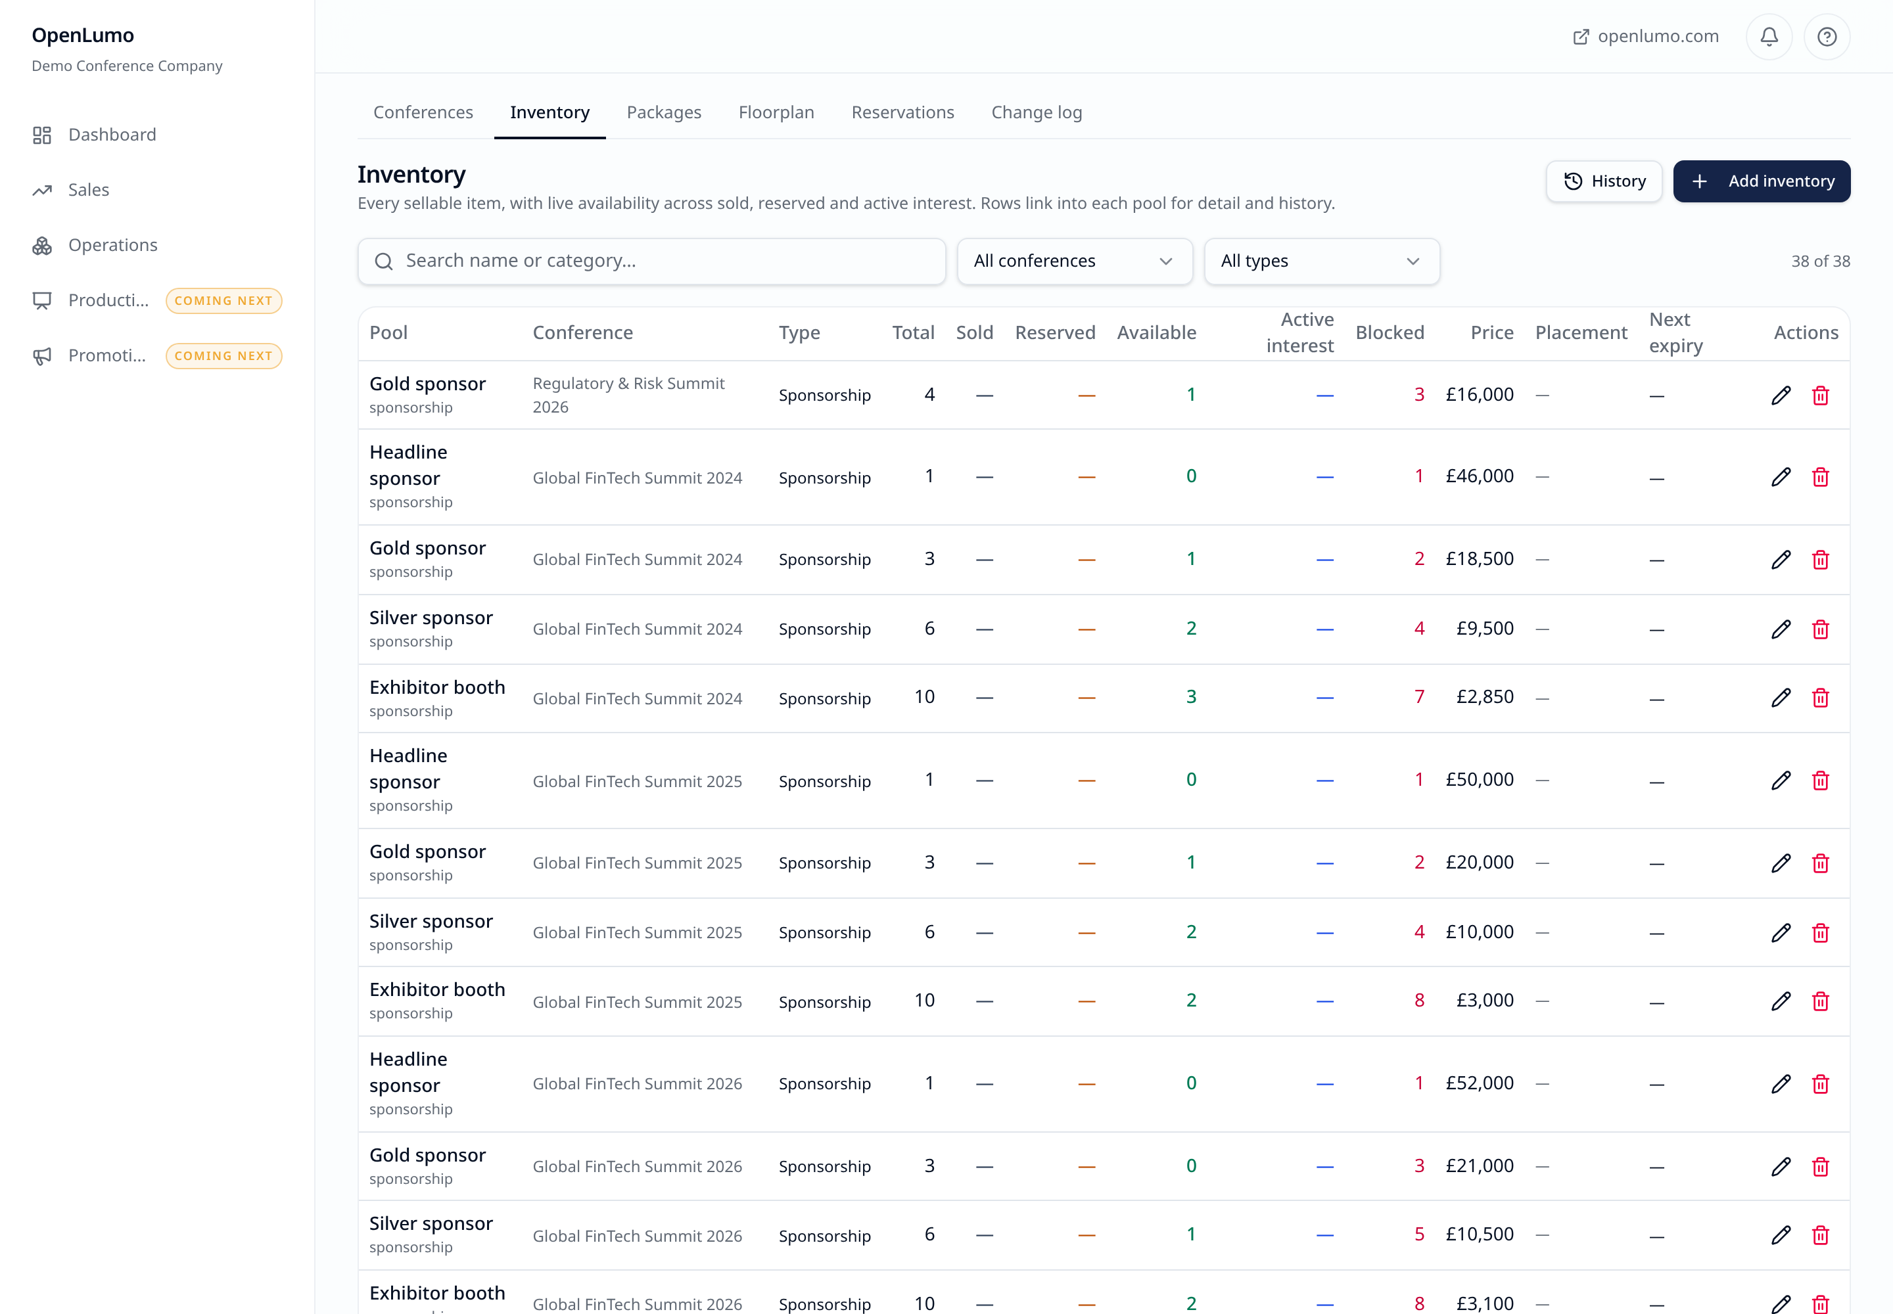Edit Gold sponsor for FinTech Summit 2024
Viewport: 1893px width, 1314px height.
tap(1781, 560)
